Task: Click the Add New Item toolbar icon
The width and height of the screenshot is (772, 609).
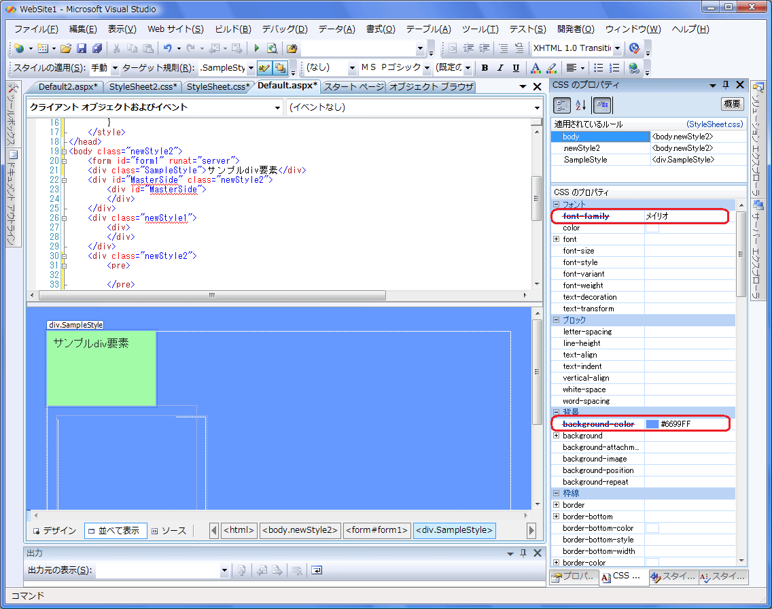Action: (x=43, y=48)
